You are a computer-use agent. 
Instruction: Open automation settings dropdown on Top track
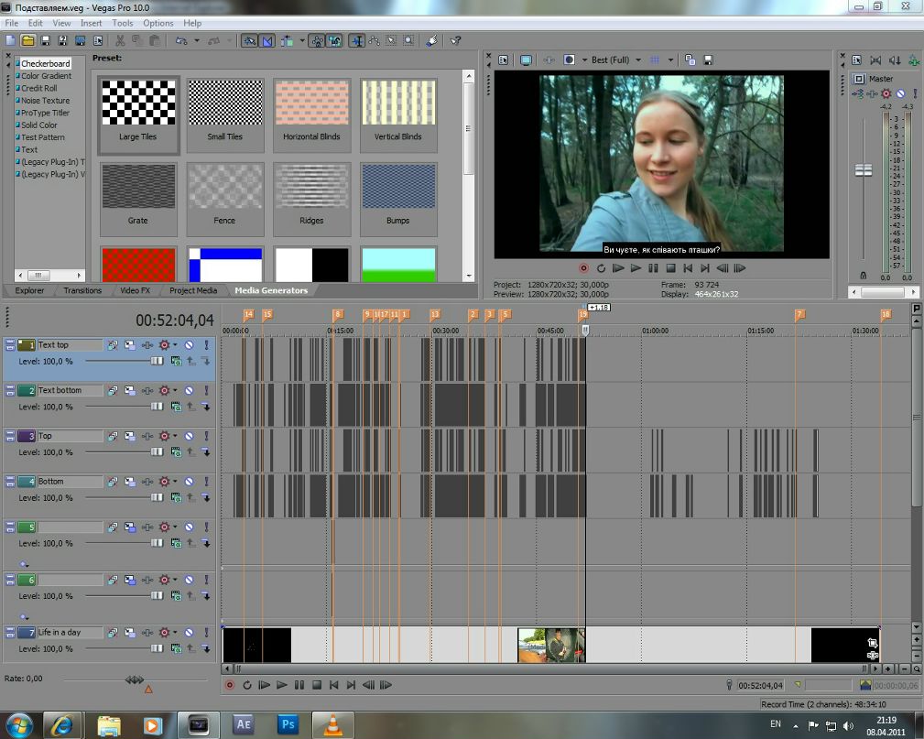tap(175, 436)
